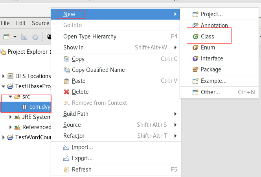The image size is (261, 177).
Task: Click the JRE System library icon
Action: point(17,117)
